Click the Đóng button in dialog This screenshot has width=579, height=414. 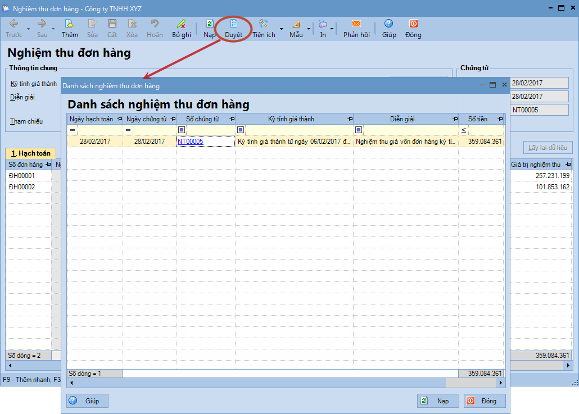point(484,401)
